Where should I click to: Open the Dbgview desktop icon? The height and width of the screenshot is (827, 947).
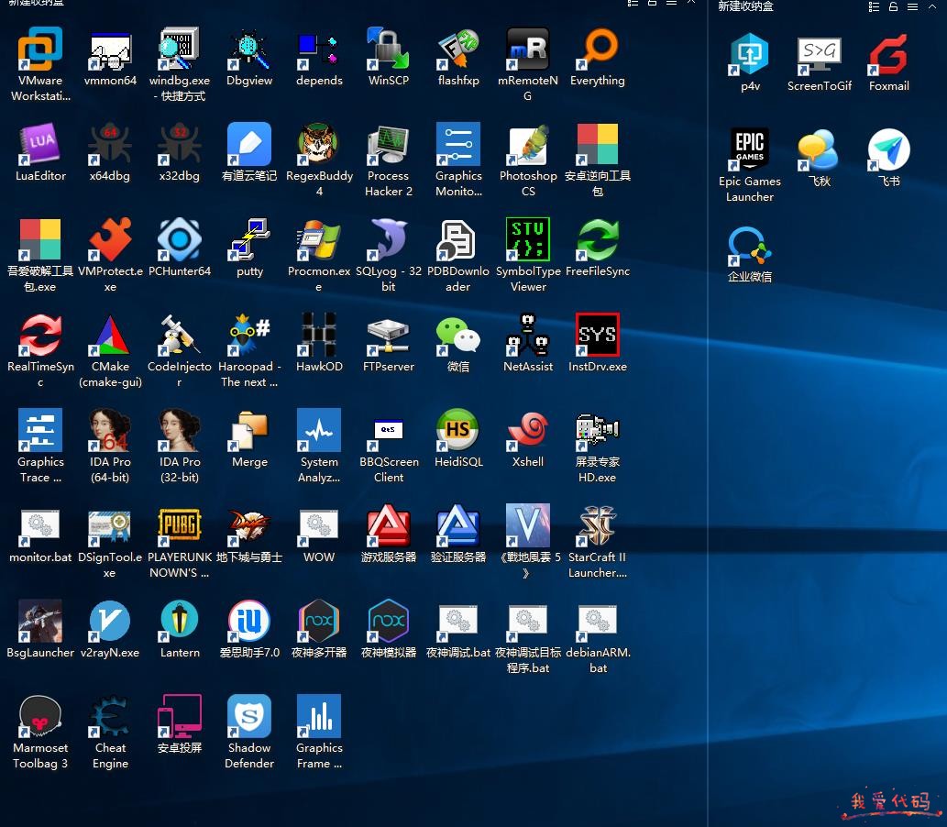(249, 49)
